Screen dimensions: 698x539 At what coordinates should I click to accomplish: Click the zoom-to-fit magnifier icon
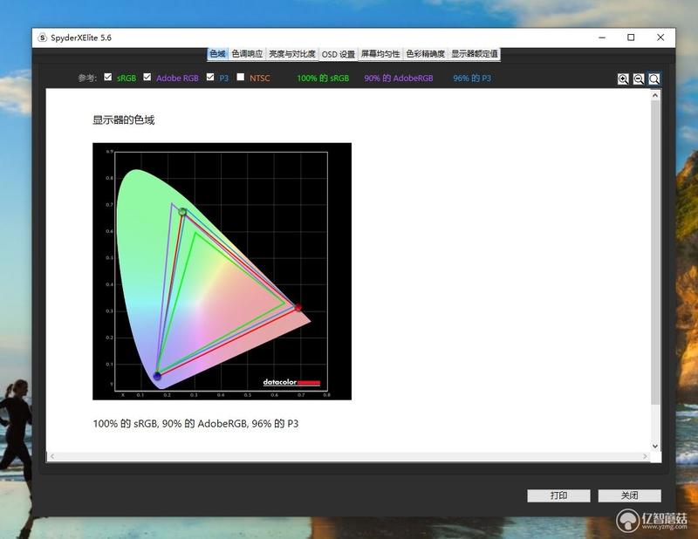[654, 79]
